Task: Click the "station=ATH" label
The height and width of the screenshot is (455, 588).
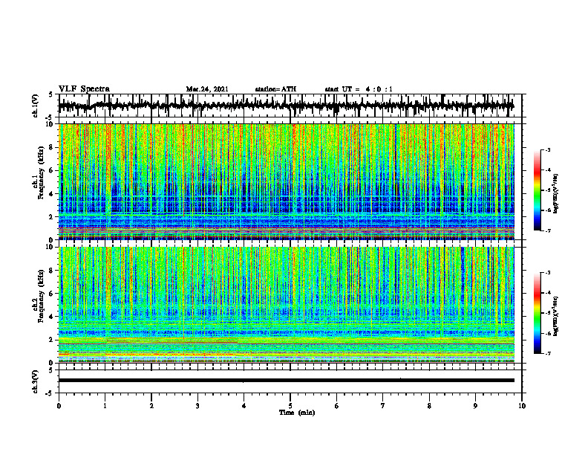Action: (x=275, y=89)
